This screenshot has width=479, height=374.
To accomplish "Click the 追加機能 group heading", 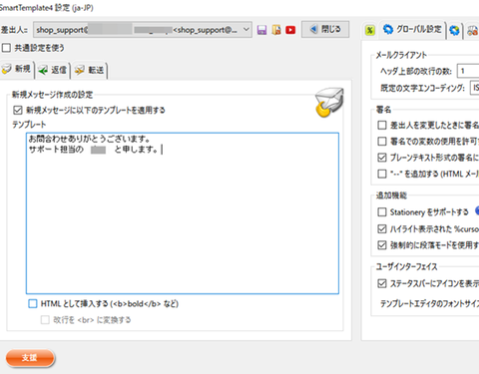I will click(x=391, y=195).
